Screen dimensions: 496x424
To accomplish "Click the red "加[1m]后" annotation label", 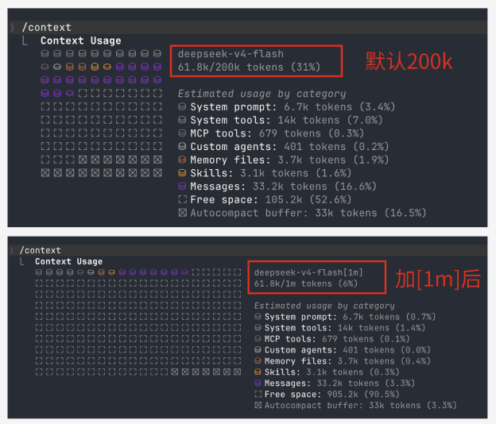I will pos(438,278).
